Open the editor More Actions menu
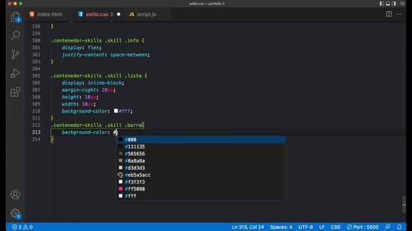Viewport: 412px width, 231px height. [x=399, y=14]
